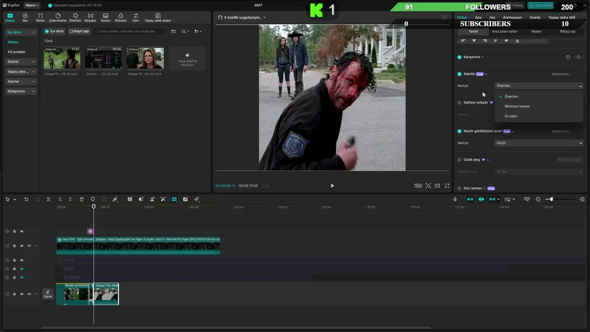Uncheck the Karıştırma checkbox

[459, 57]
